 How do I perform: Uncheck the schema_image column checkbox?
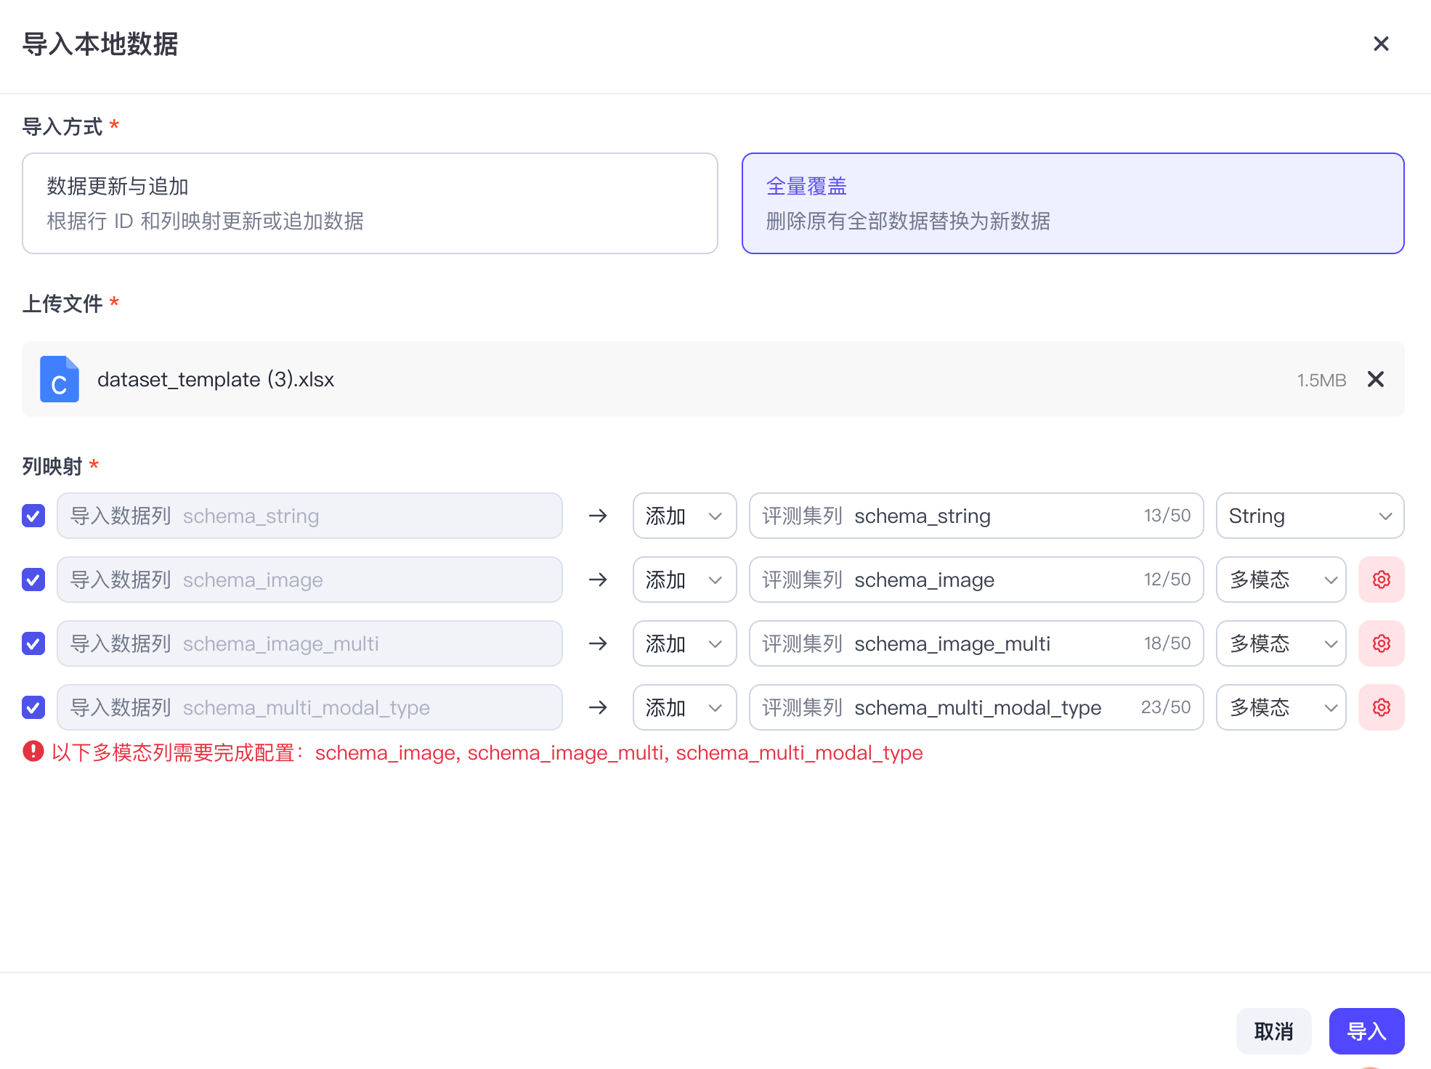coord(33,580)
